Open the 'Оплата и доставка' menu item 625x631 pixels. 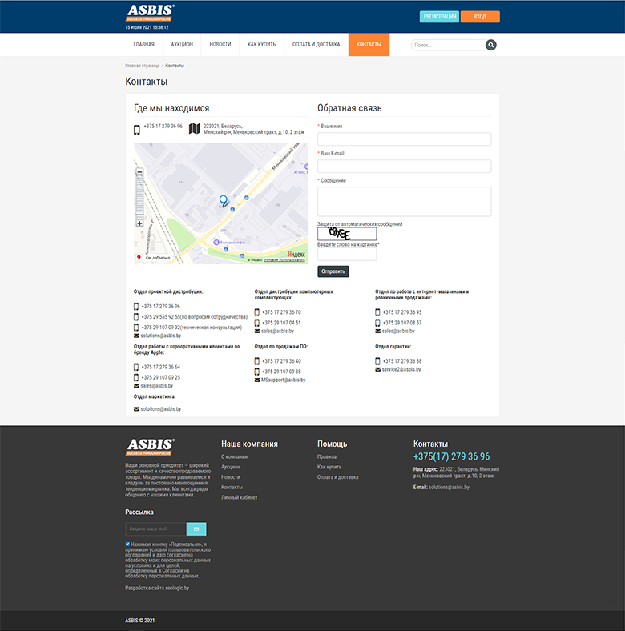tap(316, 45)
